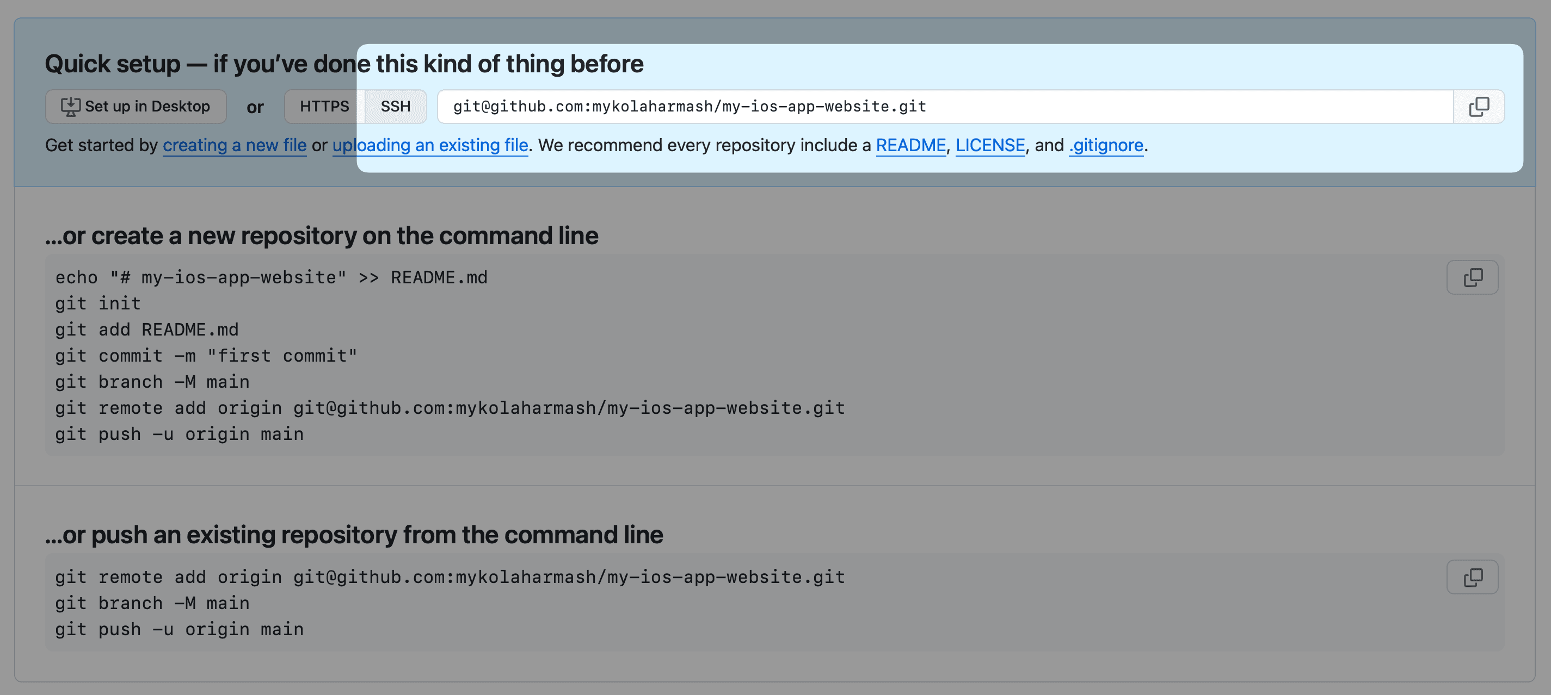Switch to the HTTPS protocol option

coord(324,106)
